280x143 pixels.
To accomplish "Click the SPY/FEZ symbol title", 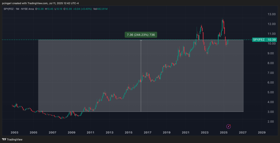I will (x=9, y=9).
